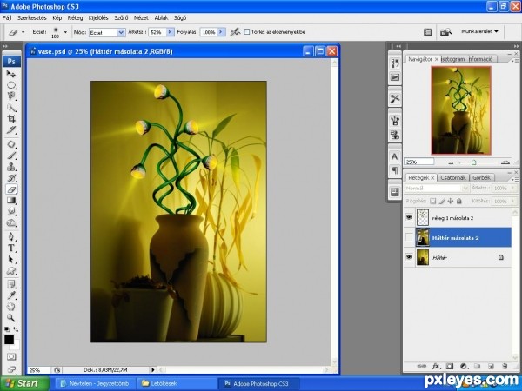Open the opacity (Áttetsz.) slider arrow

tap(170, 32)
